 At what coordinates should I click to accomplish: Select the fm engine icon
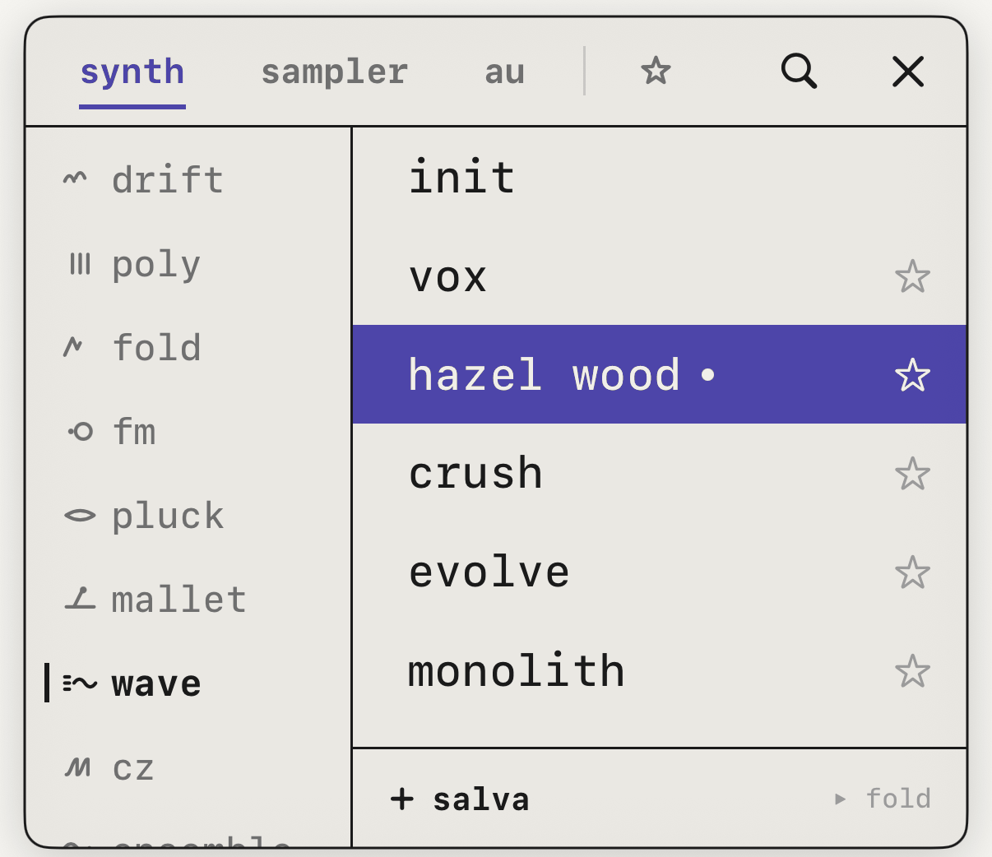pyautogui.click(x=81, y=431)
